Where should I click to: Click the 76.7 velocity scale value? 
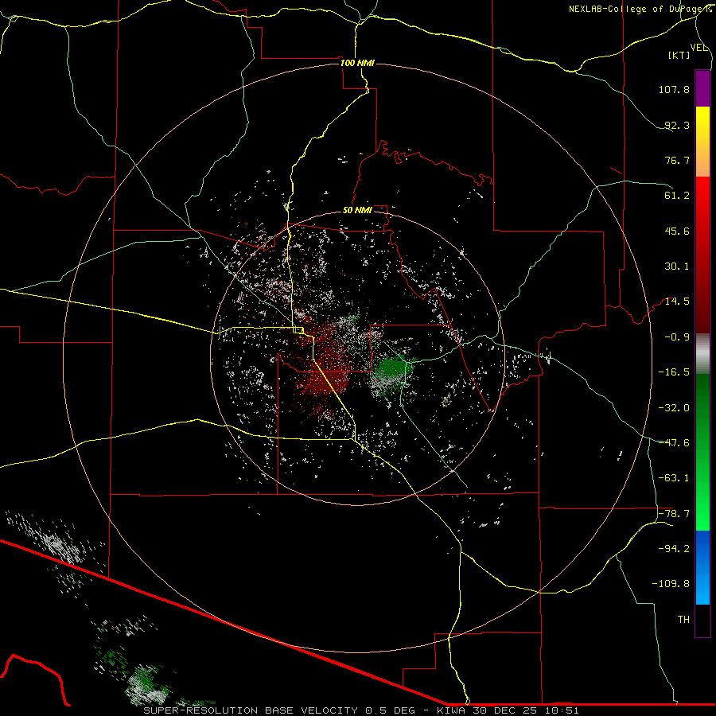677,160
